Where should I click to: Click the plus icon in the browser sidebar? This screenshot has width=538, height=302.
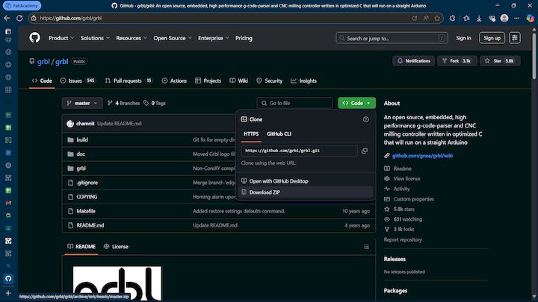coord(8,293)
